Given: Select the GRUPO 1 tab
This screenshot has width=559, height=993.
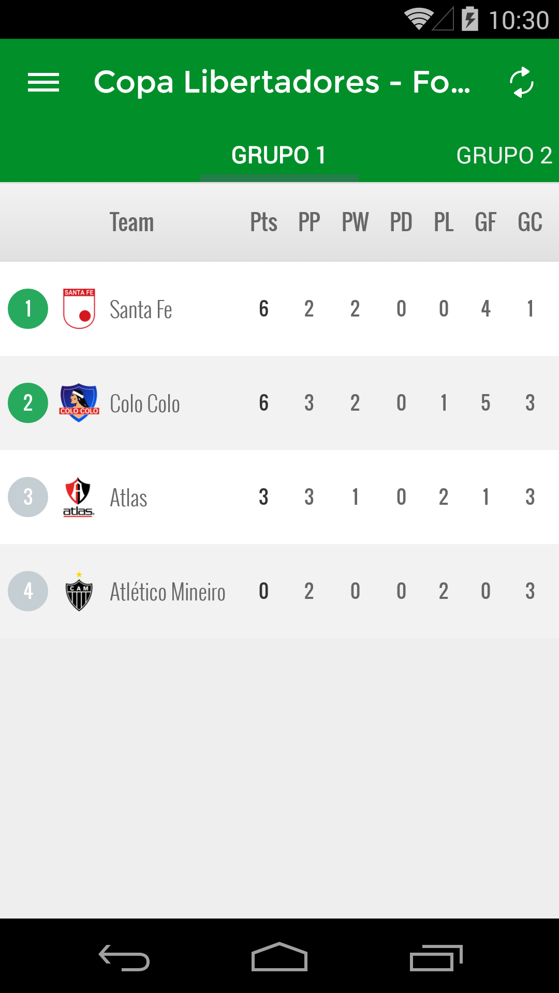Looking at the screenshot, I should [x=278, y=155].
